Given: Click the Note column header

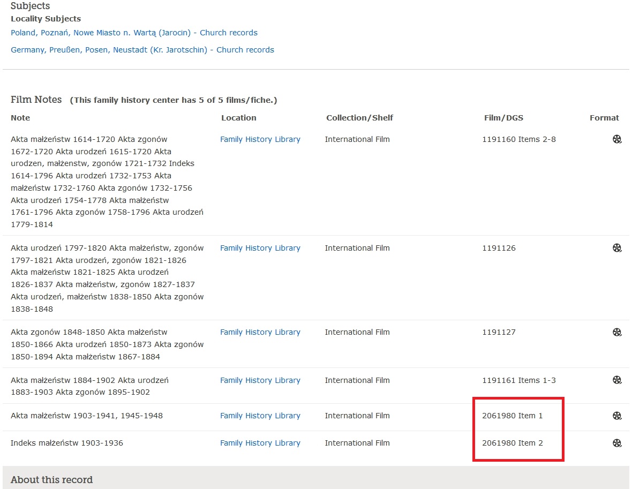Looking at the screenshot, I should click(20, 118).
